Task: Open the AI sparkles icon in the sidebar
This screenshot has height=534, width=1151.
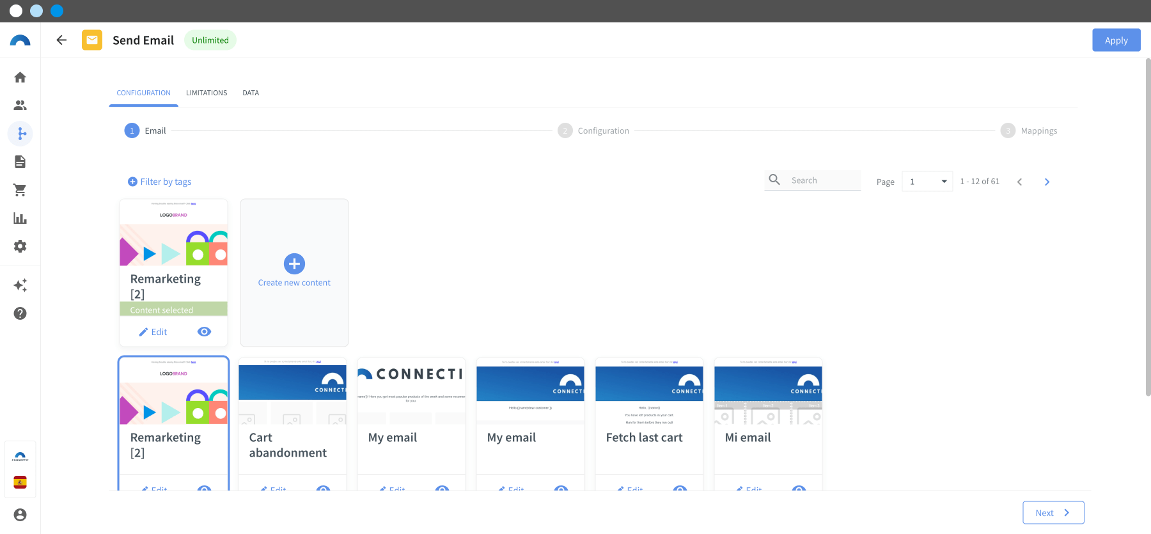Action: click(20, 285)
